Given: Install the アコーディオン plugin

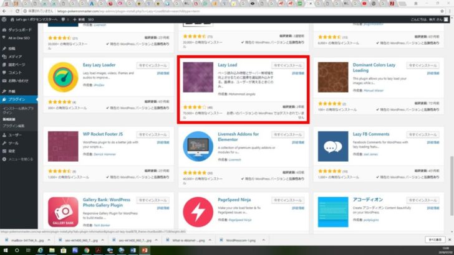Looking at the screenshot, I should point(423,200).
